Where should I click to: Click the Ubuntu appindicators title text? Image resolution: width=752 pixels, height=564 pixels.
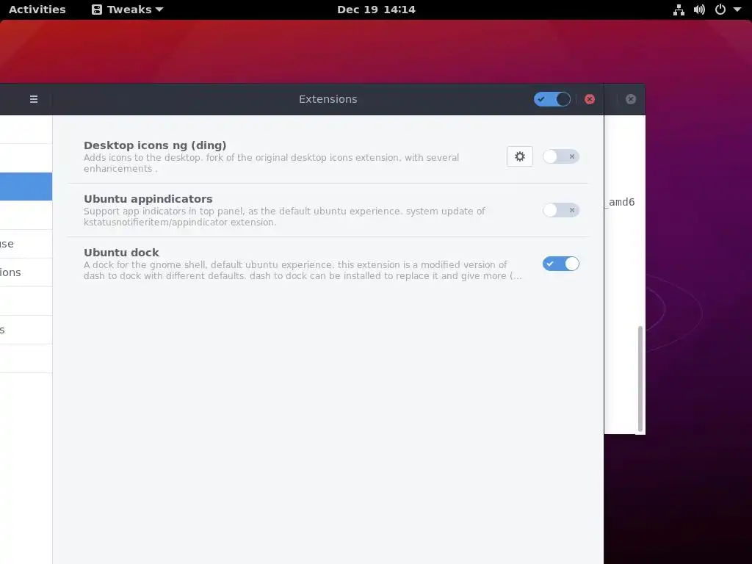tap(148, 198)
